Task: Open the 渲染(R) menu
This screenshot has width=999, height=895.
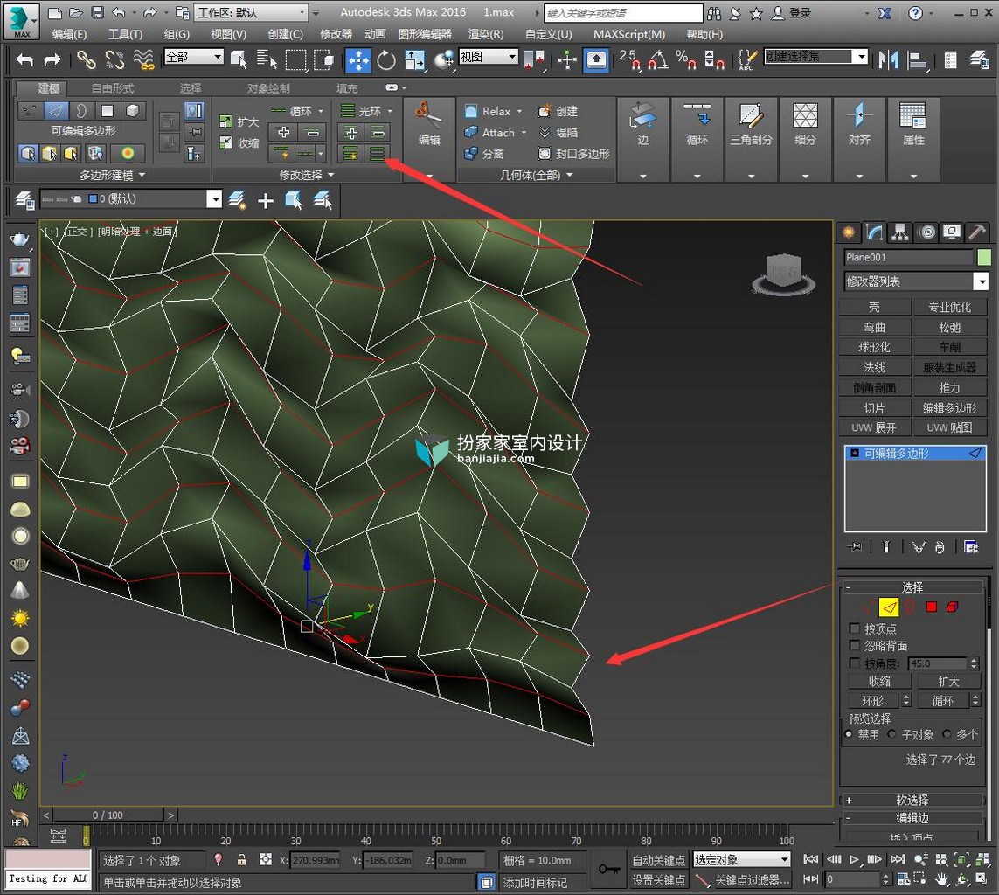Action: [485, 34]
